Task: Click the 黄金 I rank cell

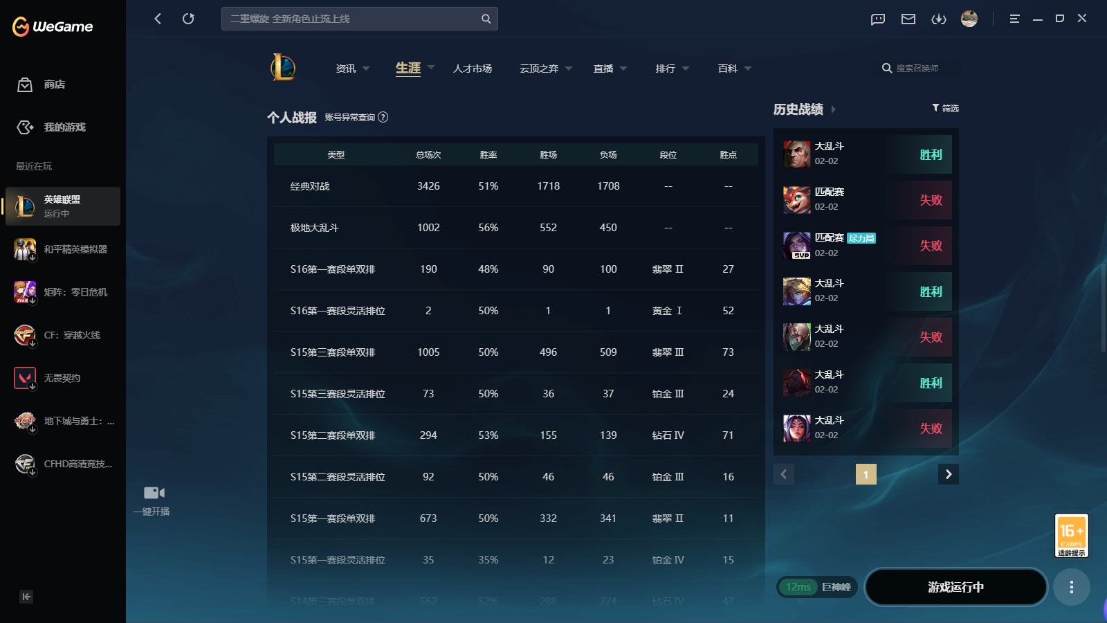Action: coord(667,311)
